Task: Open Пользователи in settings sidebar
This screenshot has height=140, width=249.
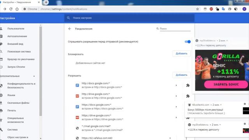Action: [x=16, y=28]
